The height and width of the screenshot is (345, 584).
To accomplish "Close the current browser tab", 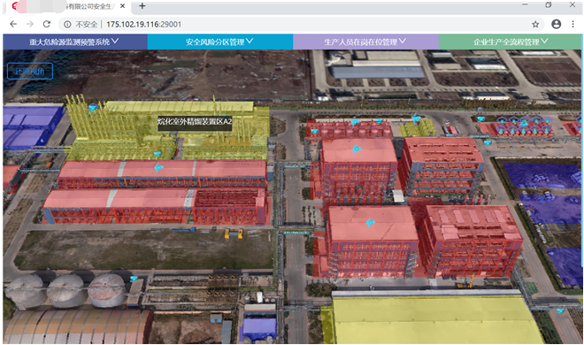I will [x=122, y=6].
